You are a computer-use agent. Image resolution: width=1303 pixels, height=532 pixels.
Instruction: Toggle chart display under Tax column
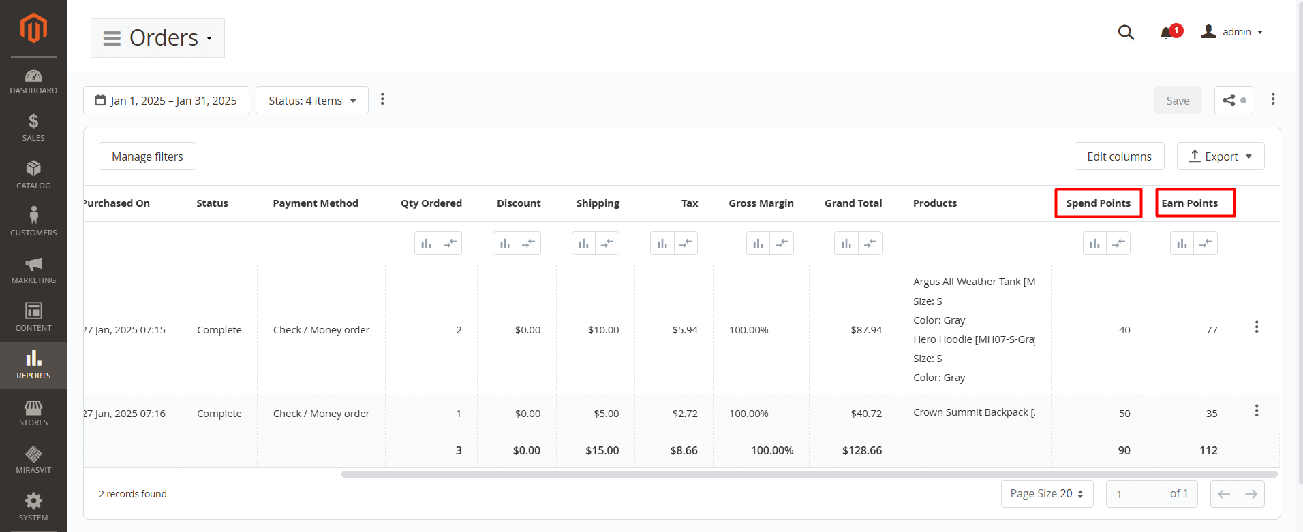662,244
